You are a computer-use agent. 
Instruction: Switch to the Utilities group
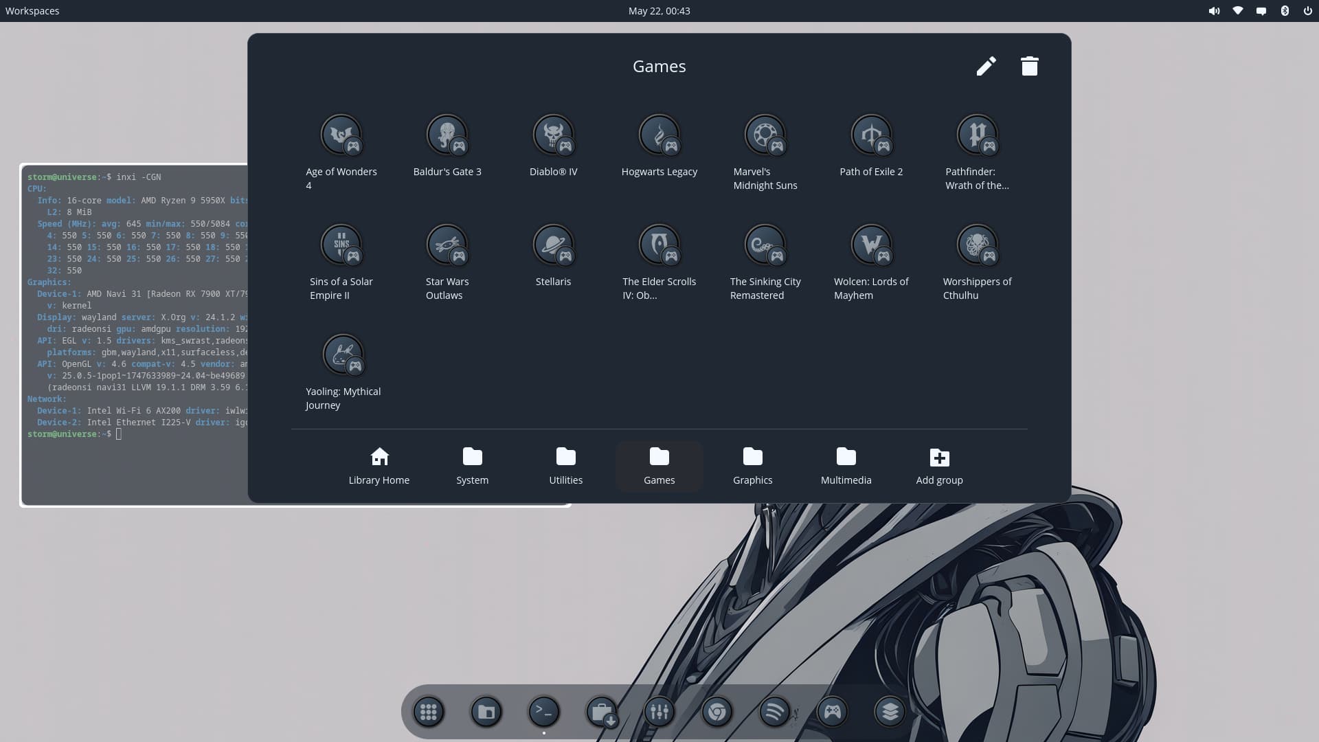(x=566, y=466)
